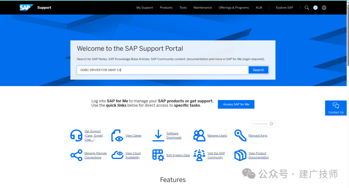This screenshot has height=188, width=349.
Task: Open the ALM menu
Action: tap(259, 7)
